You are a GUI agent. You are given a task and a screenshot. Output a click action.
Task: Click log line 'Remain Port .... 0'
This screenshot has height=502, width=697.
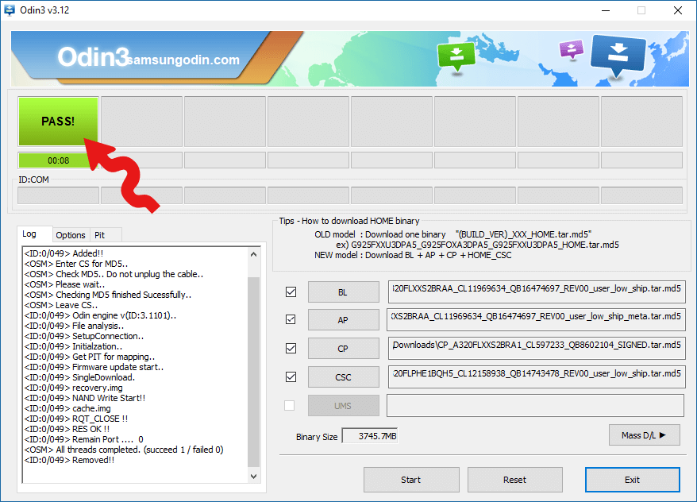83,439
